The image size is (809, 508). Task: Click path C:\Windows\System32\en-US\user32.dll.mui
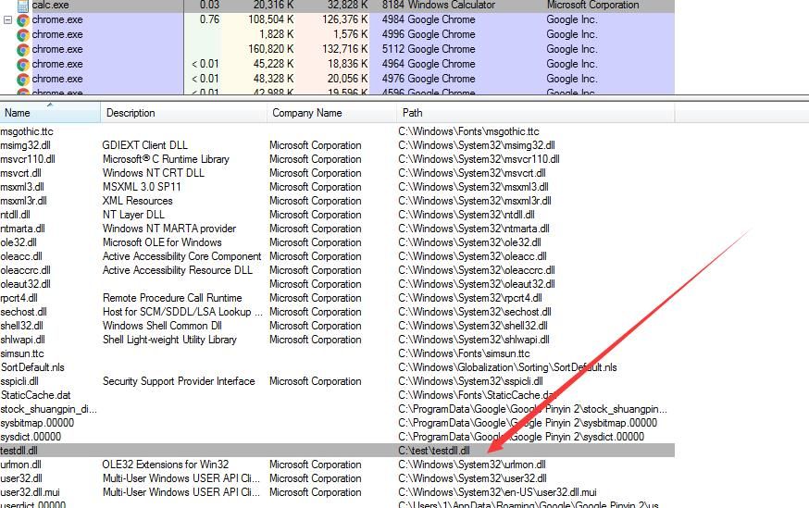point(497,492)
